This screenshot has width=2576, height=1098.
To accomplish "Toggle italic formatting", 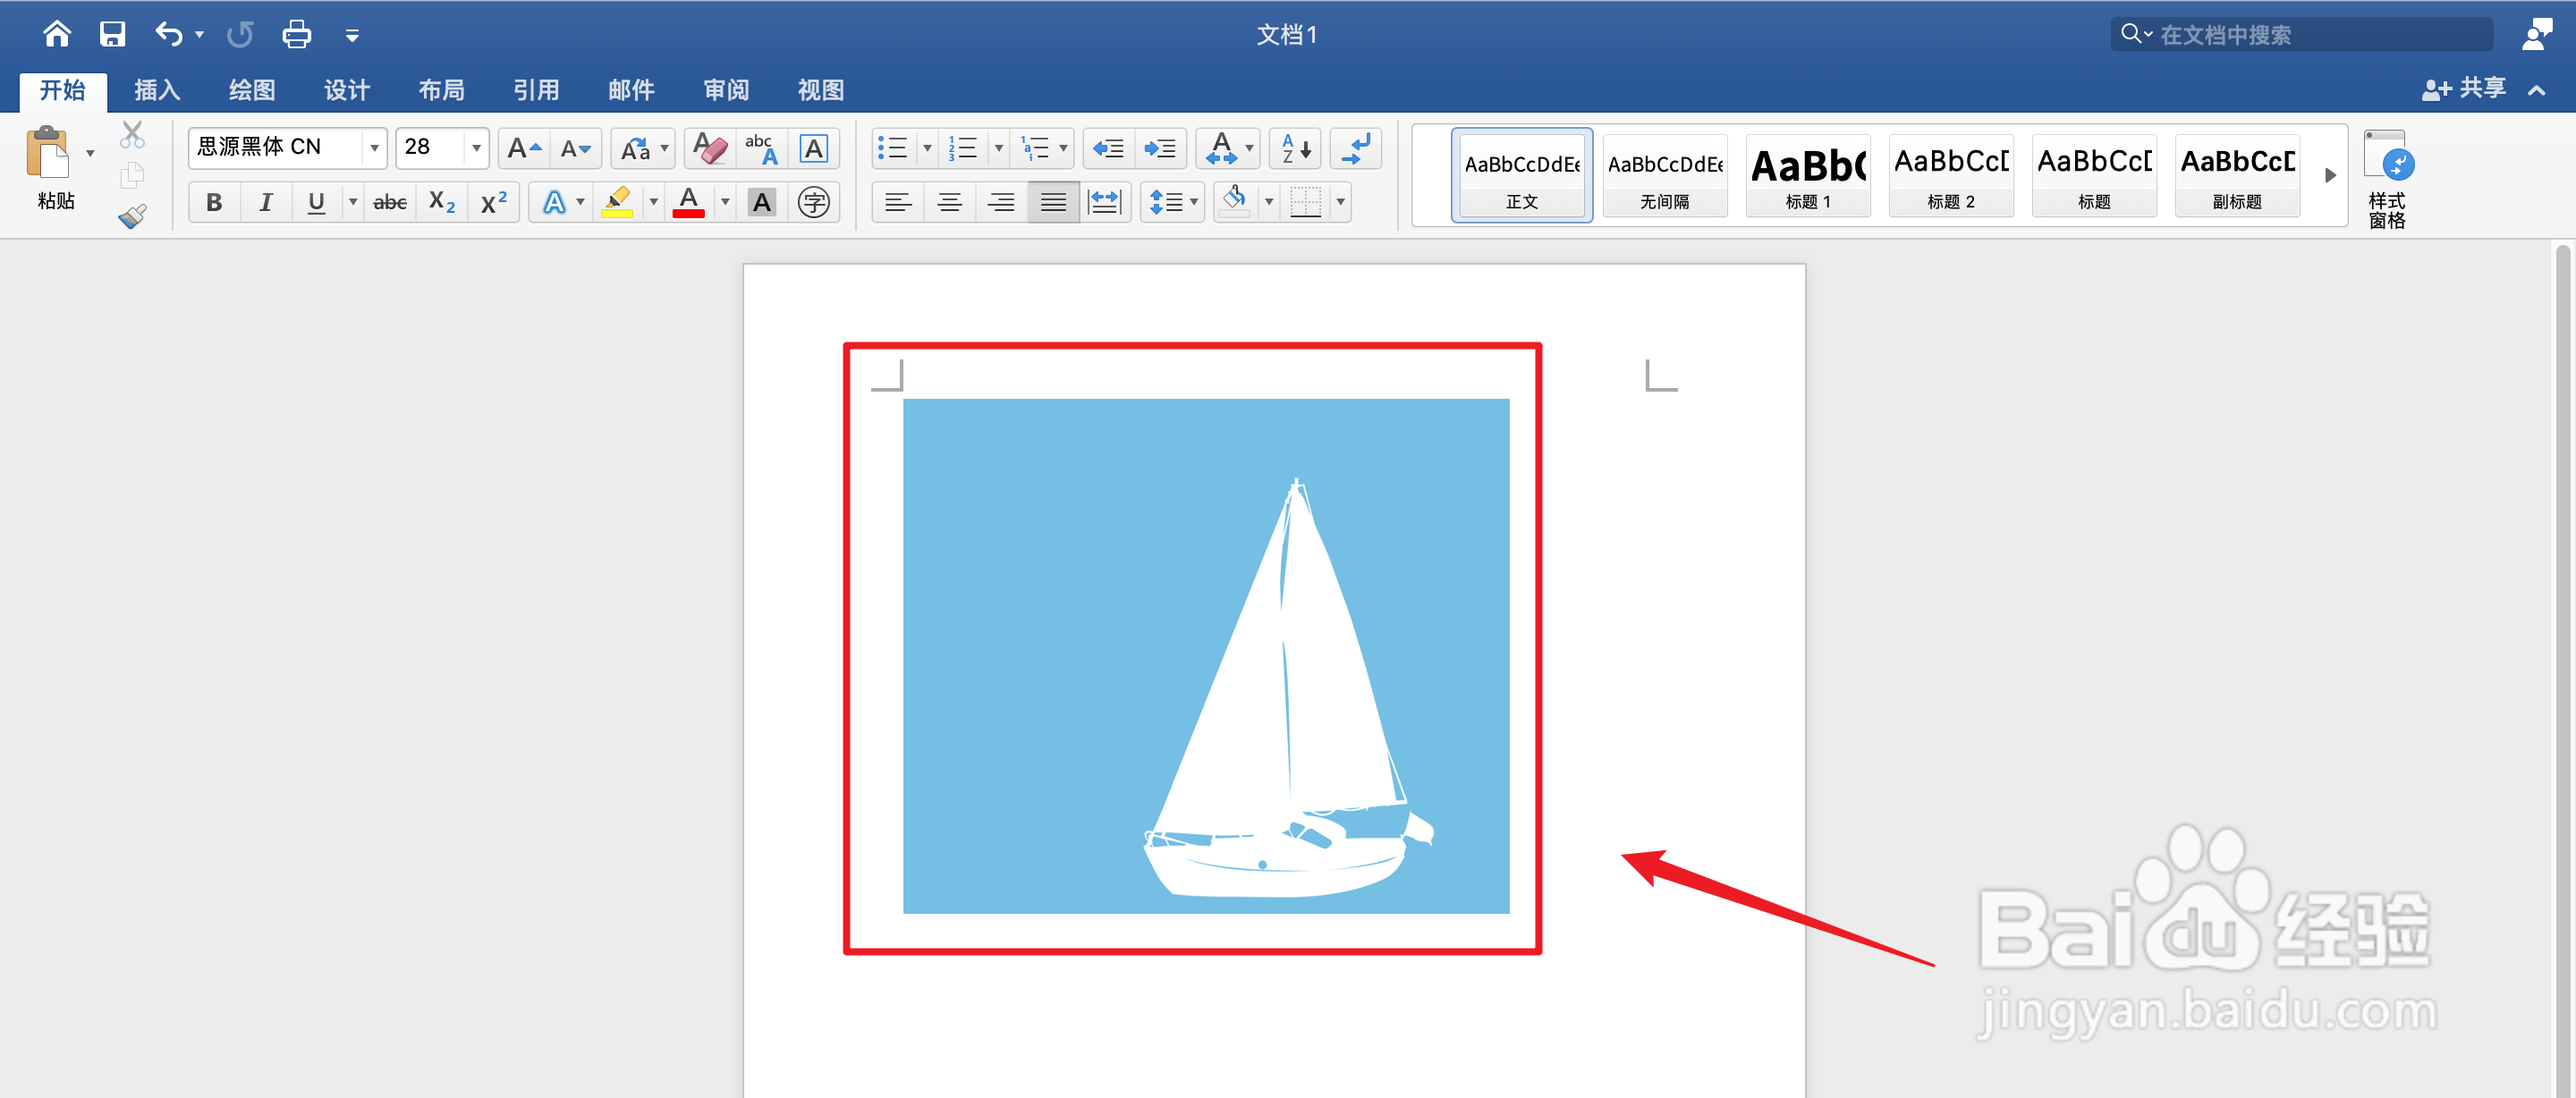I will (265, 202).
